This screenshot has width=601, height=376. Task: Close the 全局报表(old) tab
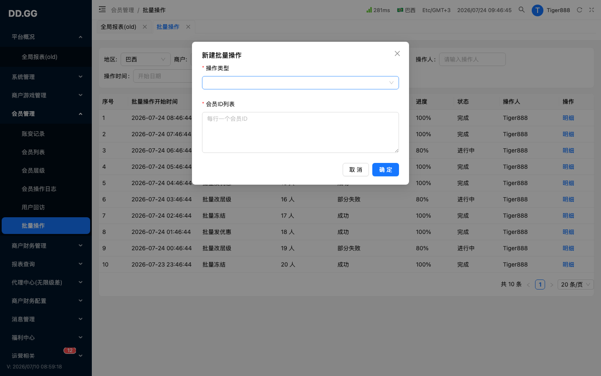coord(145,27)
